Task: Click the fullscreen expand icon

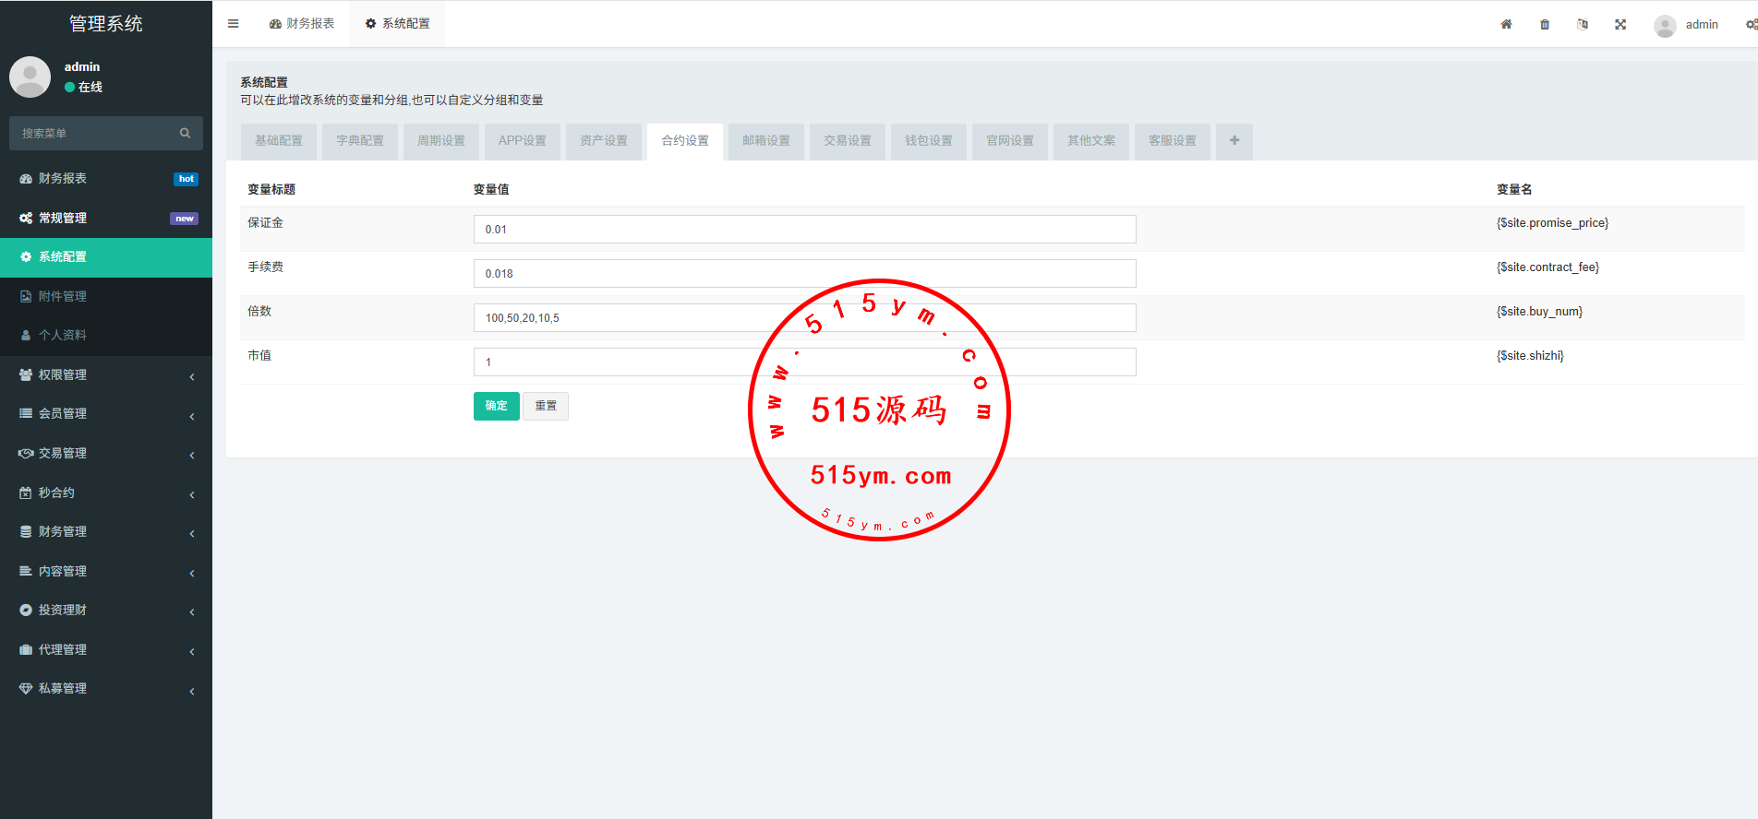Action: point(1620,25)
